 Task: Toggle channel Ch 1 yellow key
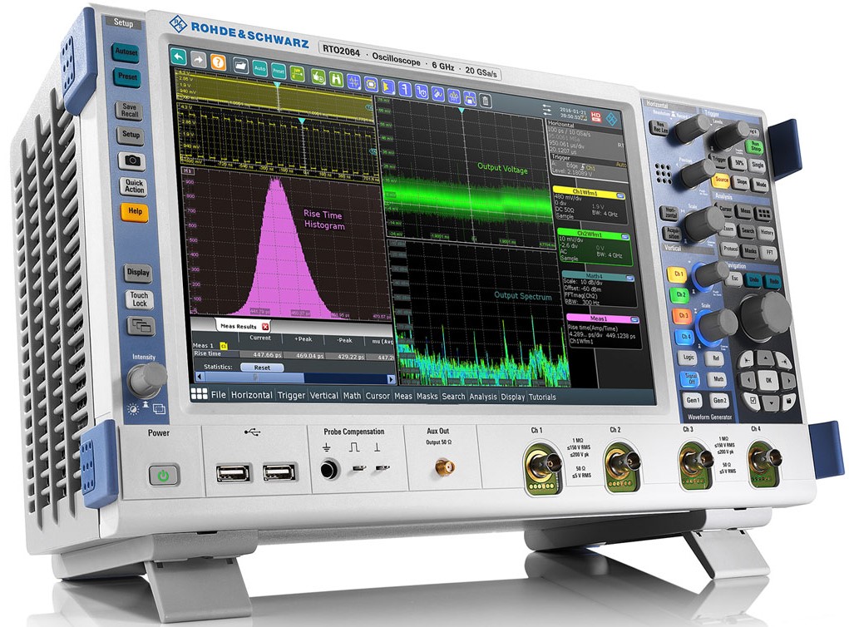point(678,274)
